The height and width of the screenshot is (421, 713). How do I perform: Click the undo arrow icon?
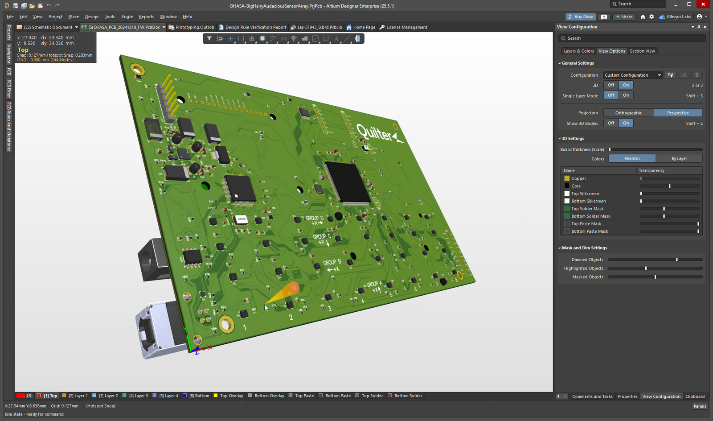point(49,6)
